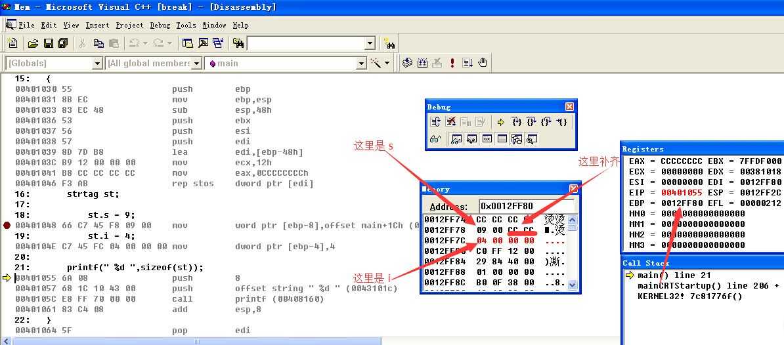This screenshot has height=345, width=784.
Task: Open the Project menu
Action: pyautogui.click(x=129, y=25)
